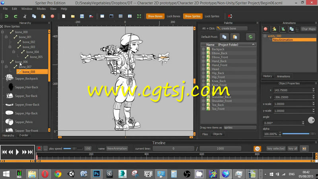Click the key selected button
The image size is (318, 179).
pos(276,148)
